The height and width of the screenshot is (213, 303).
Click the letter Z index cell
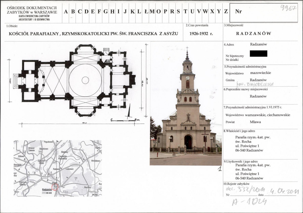coord(226,11)
